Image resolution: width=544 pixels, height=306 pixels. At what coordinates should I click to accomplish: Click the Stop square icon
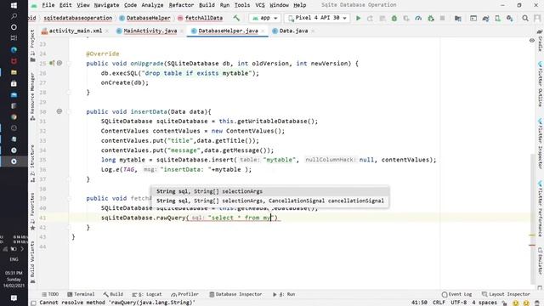(x=442, y=18)
